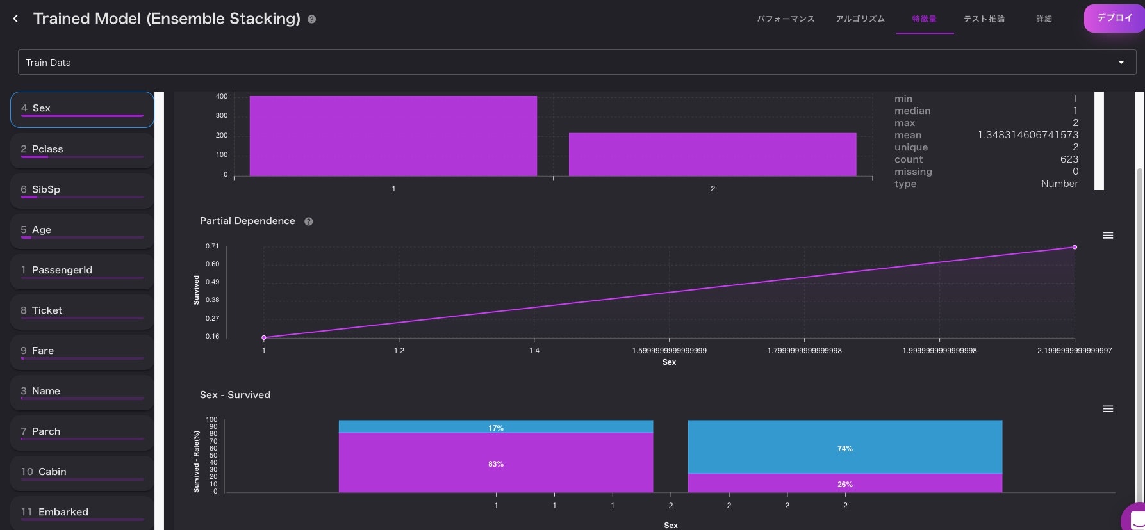This screenshot has width=1145, height=530.
Task: Select the Age feature in the list
Action: pyautogui.click(x=82, y=231)
